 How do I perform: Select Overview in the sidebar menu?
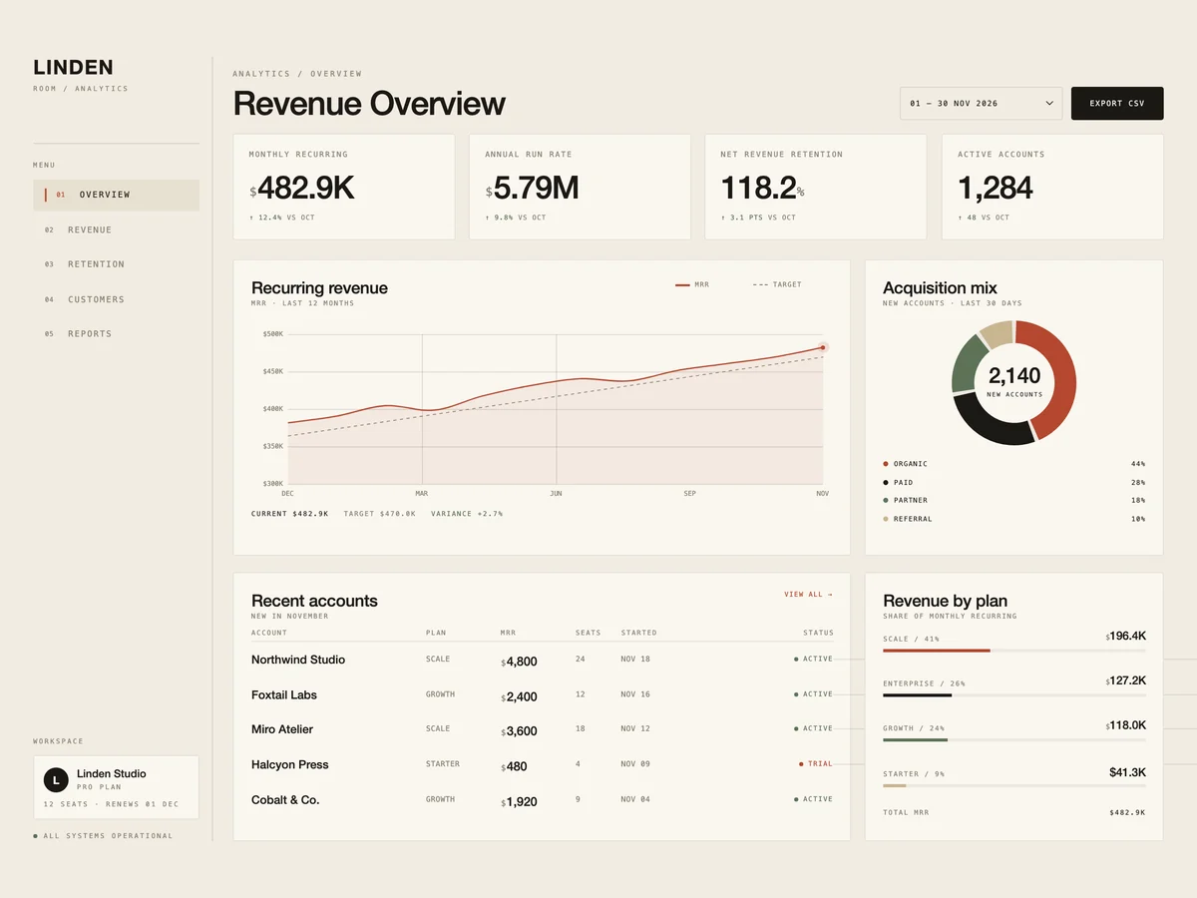[x=116, y=195]
